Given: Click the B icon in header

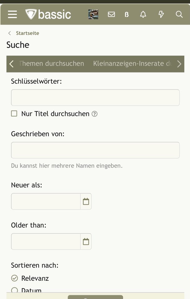Looking at the screenshot, I should (127, 15).
